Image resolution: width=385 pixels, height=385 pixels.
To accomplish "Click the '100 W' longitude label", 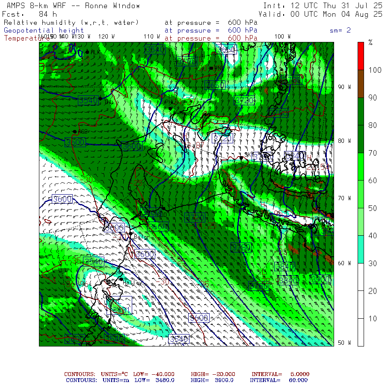I will (x=282, y=37).
